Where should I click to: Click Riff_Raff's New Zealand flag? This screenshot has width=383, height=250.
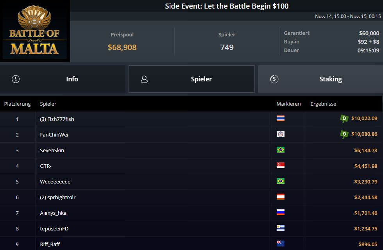[280, 244]
